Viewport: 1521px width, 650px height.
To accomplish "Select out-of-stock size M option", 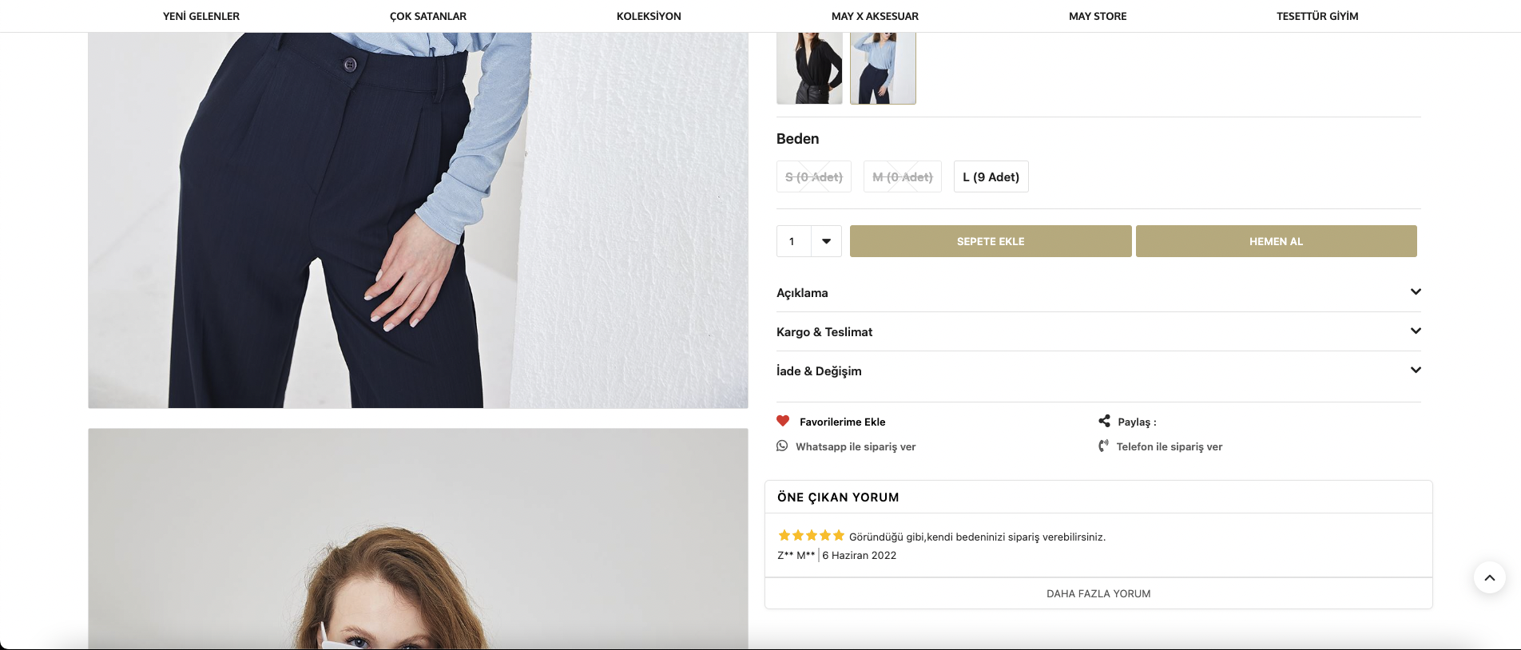I will click(x=902, y=177).
